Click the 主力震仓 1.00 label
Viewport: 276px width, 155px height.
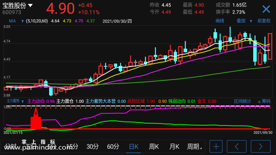point(70,101)
